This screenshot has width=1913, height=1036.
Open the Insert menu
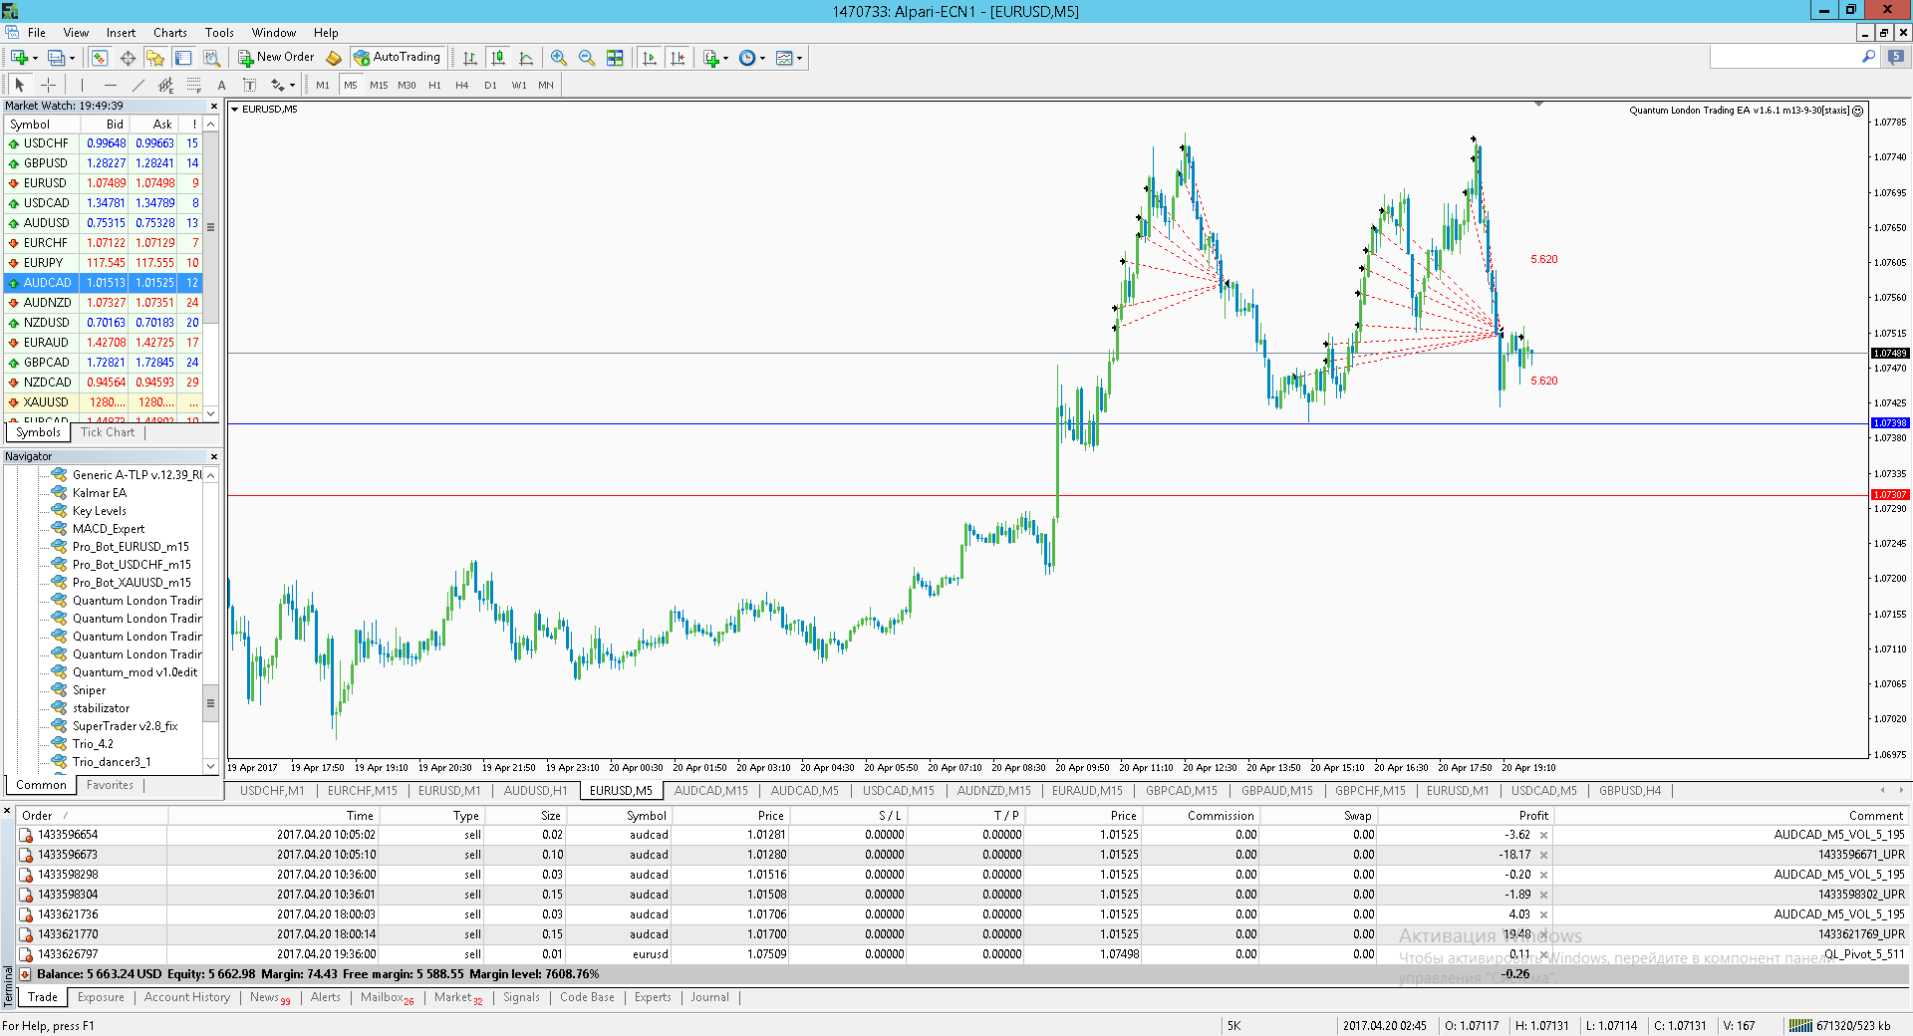121,33
